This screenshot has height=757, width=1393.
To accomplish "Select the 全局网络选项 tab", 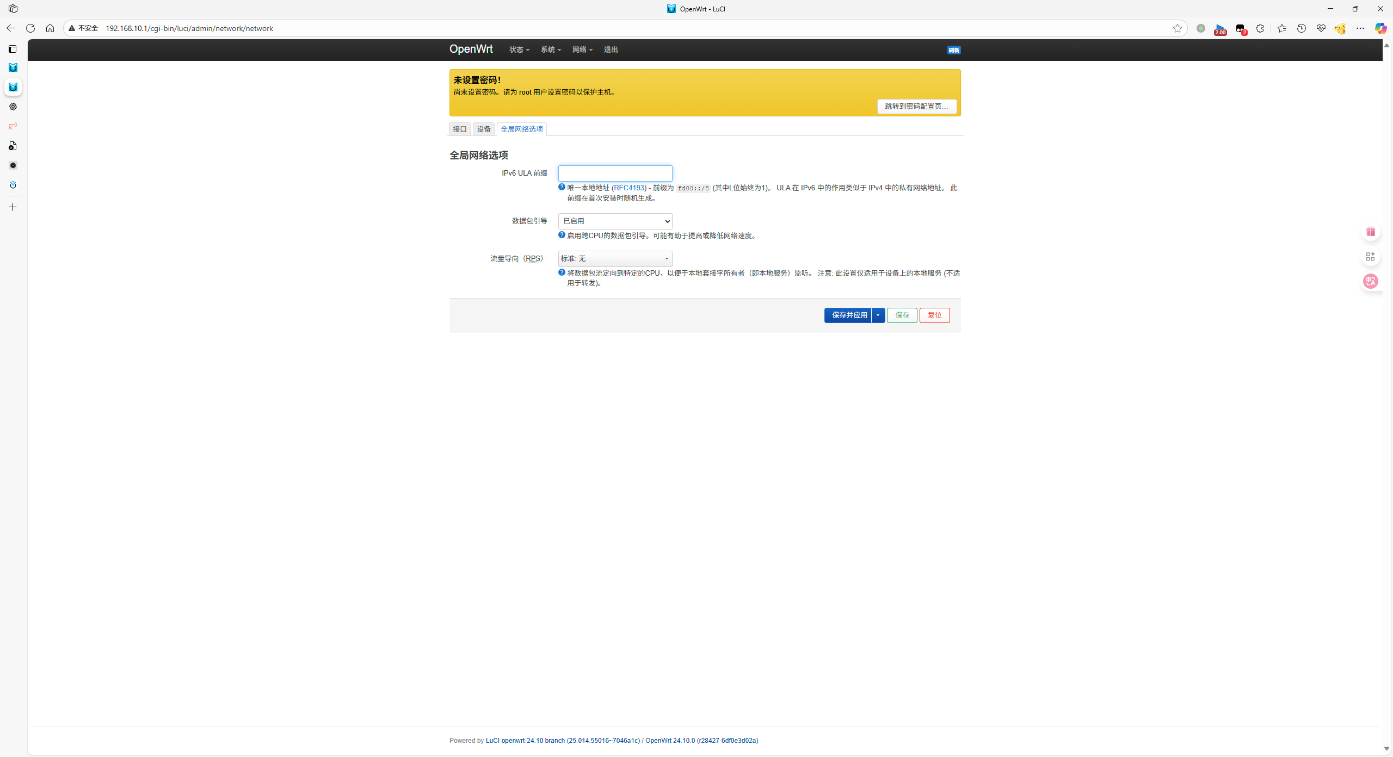I will 522,129.
